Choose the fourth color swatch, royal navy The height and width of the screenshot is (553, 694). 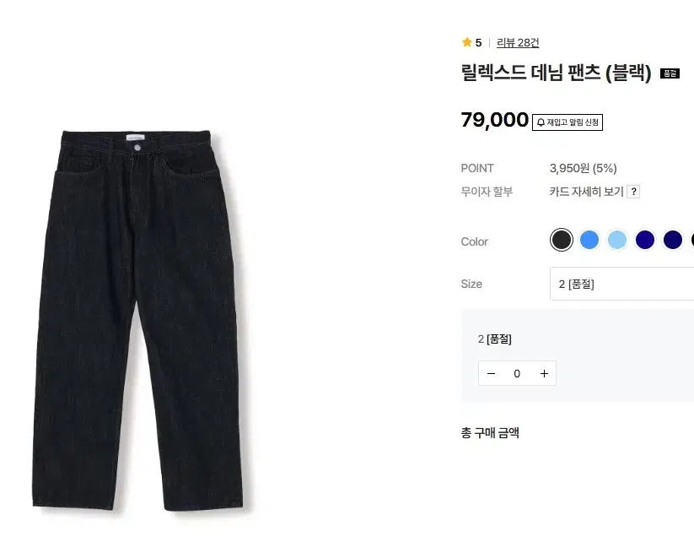(x=645, y=240)
